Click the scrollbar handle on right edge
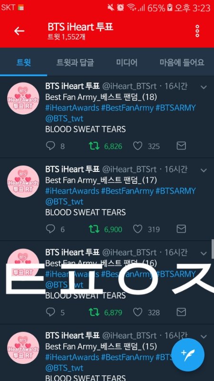 pos(213,249)
